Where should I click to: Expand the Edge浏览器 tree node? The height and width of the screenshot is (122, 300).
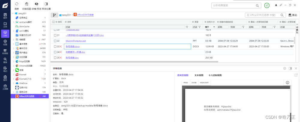pyautogui.click(x=13, y=61)
